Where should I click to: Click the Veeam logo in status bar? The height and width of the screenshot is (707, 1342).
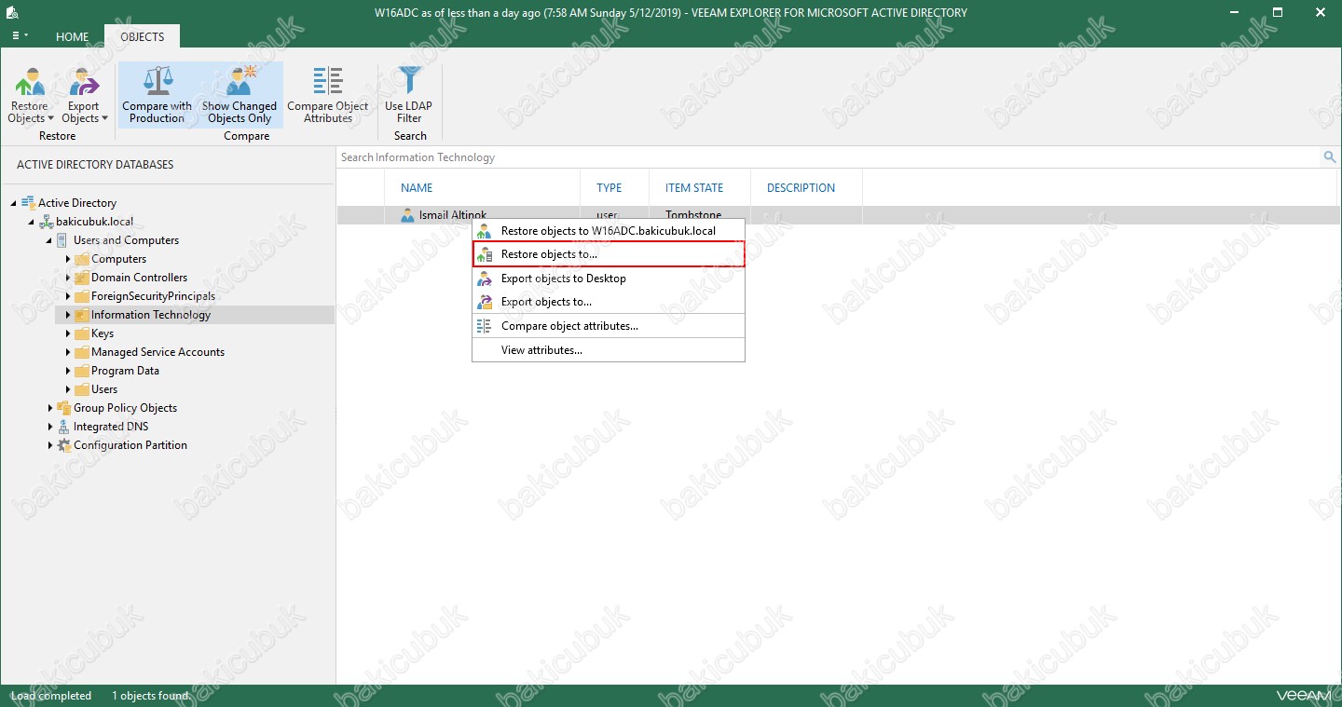coord(1305,695)
